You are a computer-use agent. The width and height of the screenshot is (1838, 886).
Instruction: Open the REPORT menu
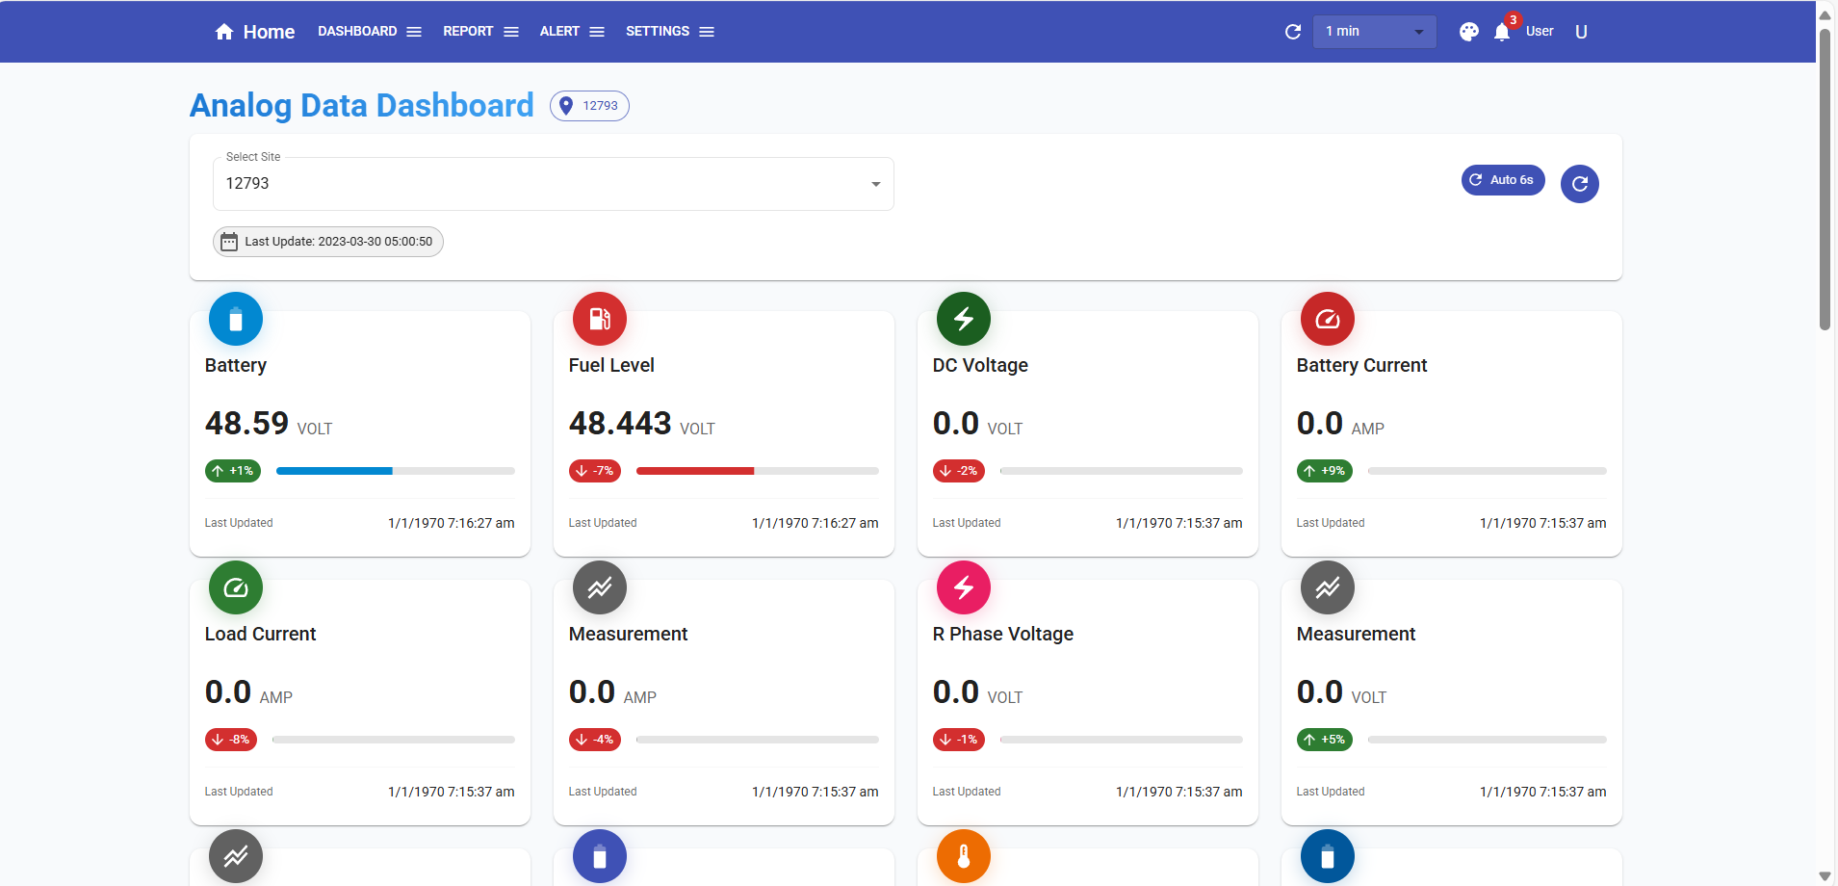pos(480,32)
